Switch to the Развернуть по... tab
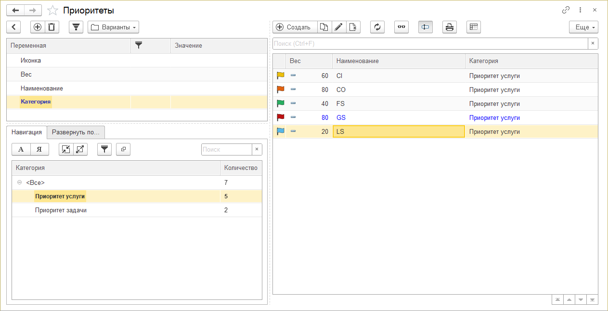Viewport: 608px width, 311px height. pyautogui.click(x=76, y=132)
